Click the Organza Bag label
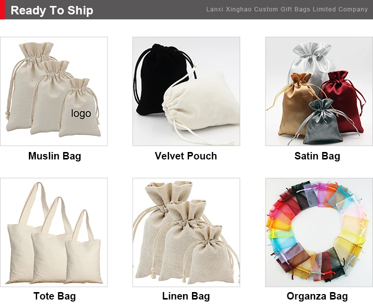373x304 pixels. [x=317, y=296]
